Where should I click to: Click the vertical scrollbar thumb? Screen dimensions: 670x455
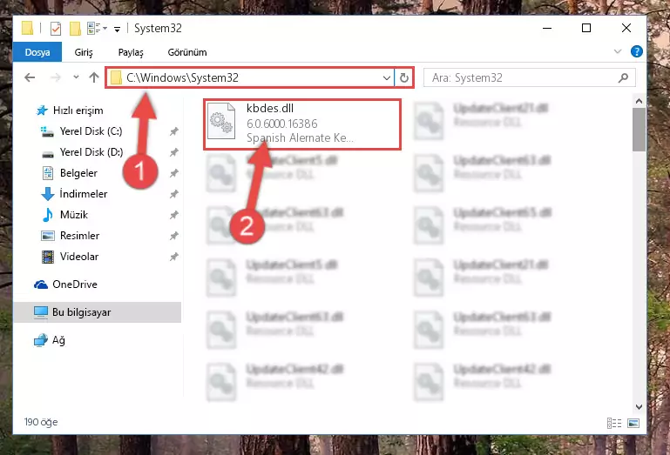pos(639,130)
